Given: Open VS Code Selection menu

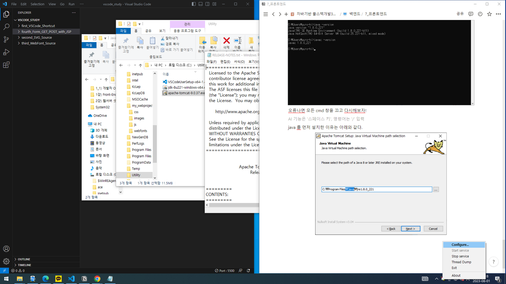Looking at the screenshot, I should click(37, 4).
